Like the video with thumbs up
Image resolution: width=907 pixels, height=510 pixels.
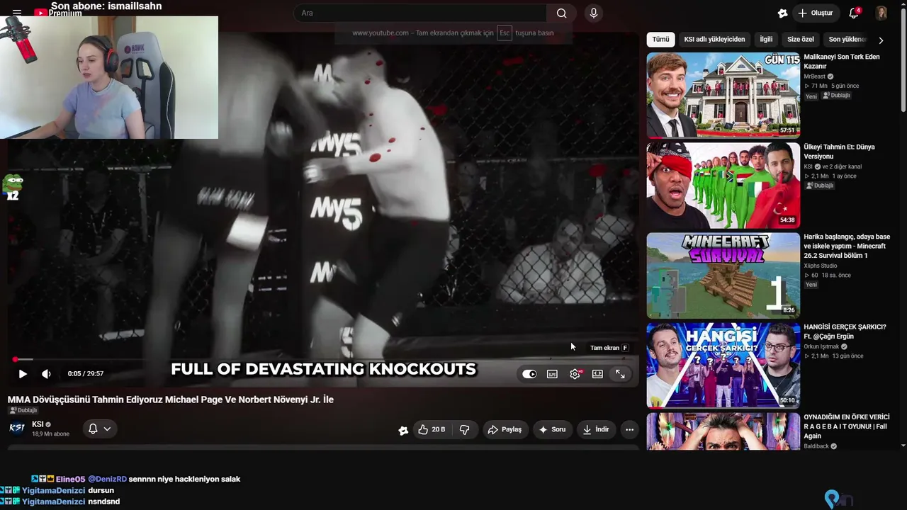click(432, 429)
